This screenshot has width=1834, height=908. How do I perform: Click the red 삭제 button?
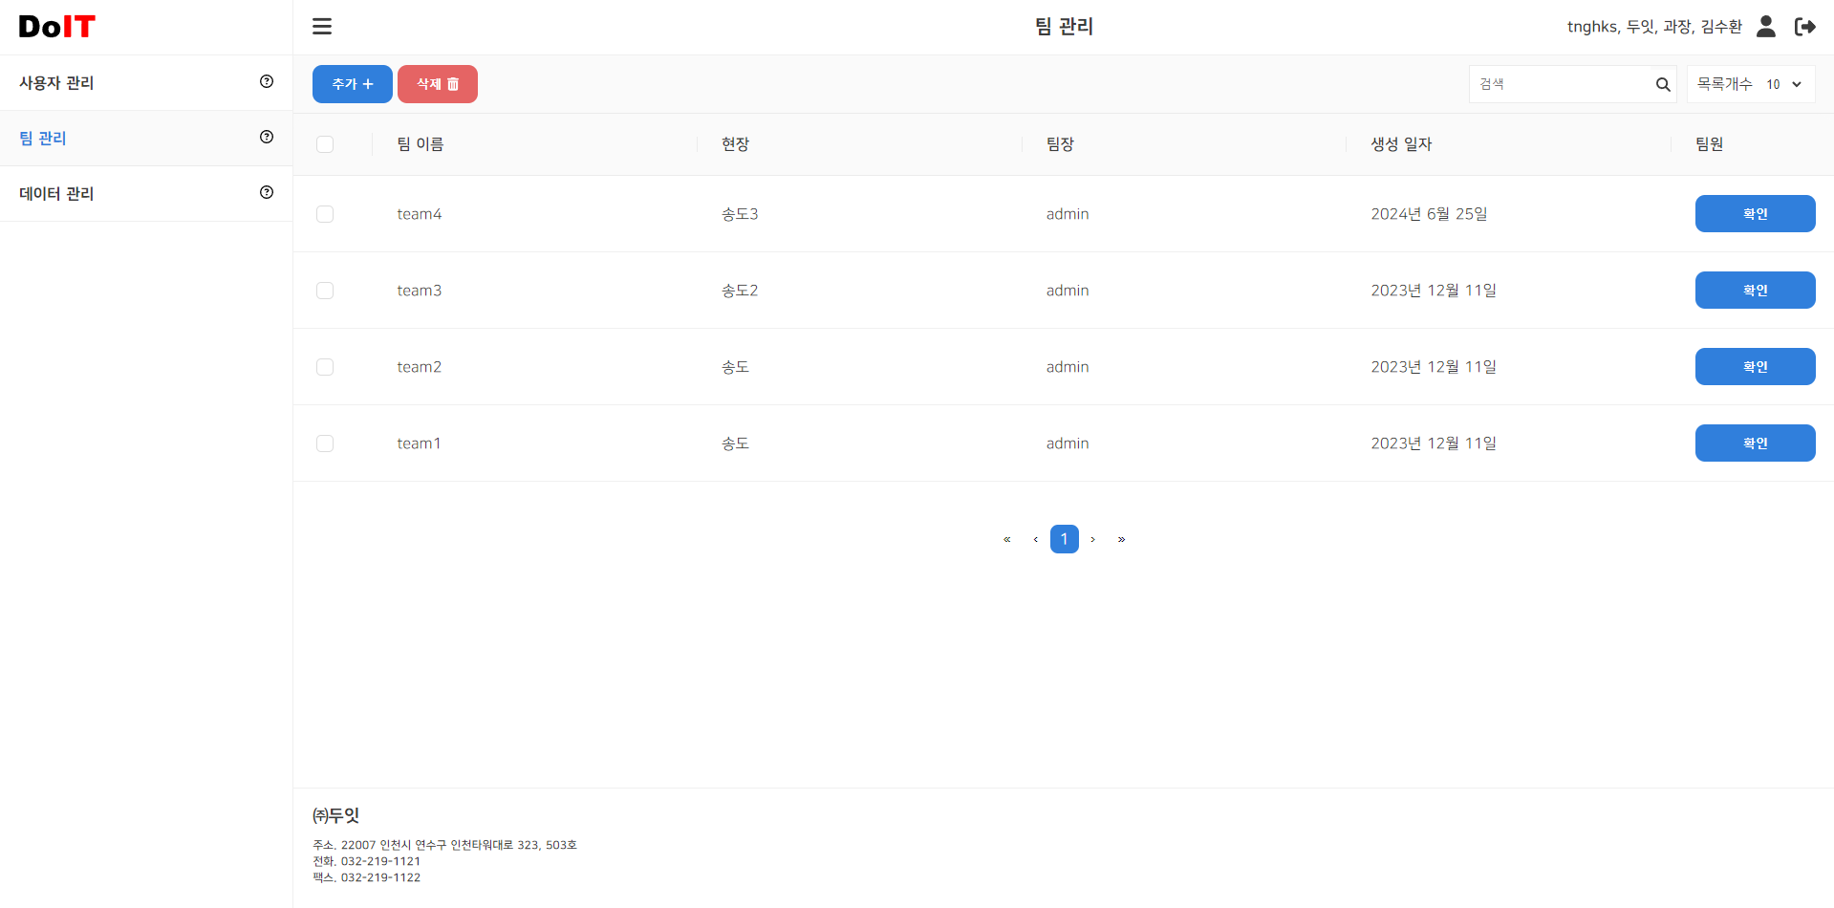pyautogui.click(x=438, y=84)
